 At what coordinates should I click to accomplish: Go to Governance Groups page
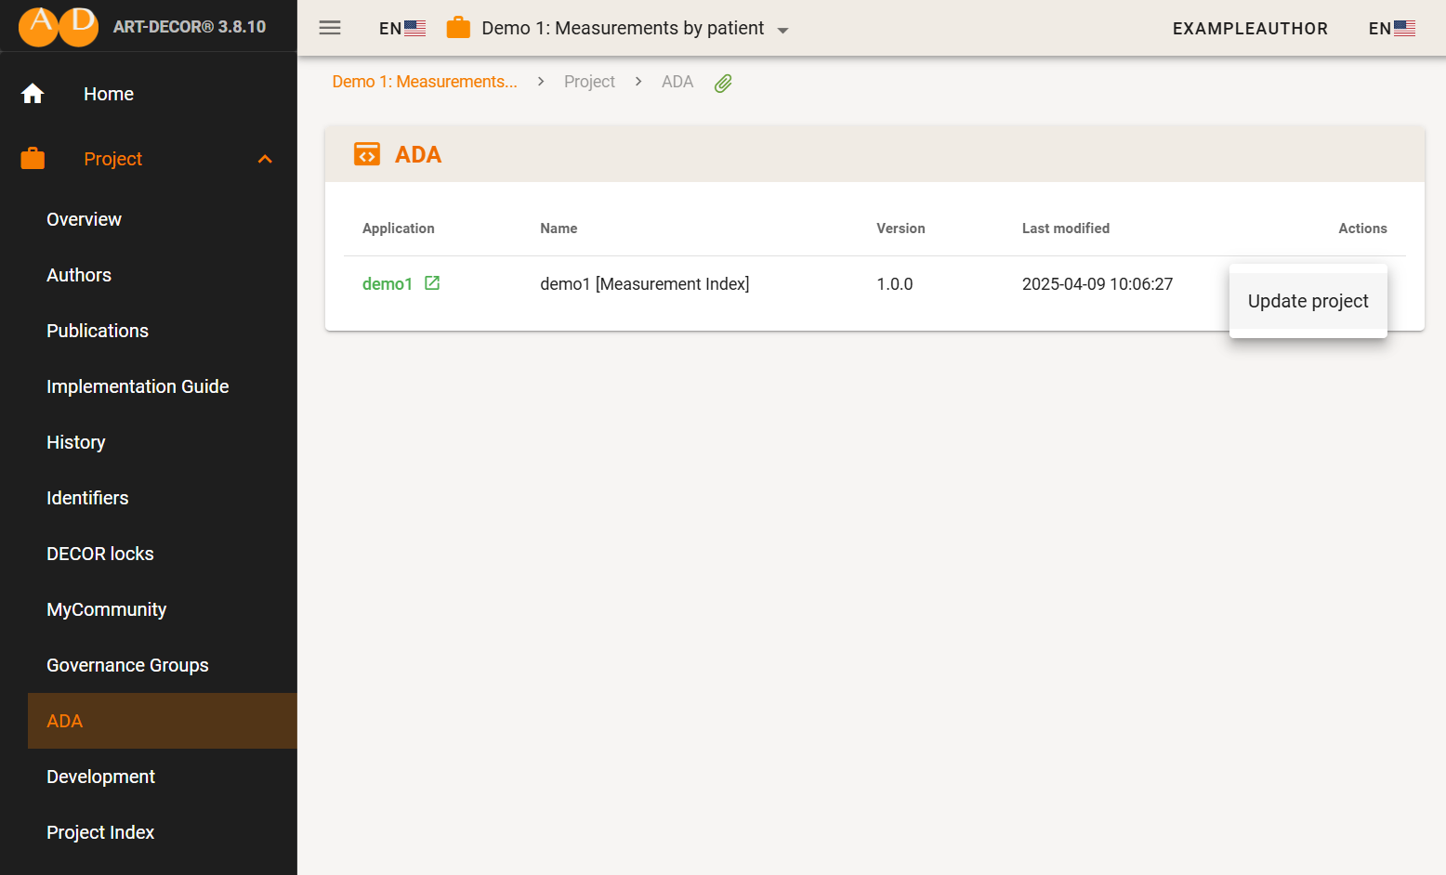point(127,665)
